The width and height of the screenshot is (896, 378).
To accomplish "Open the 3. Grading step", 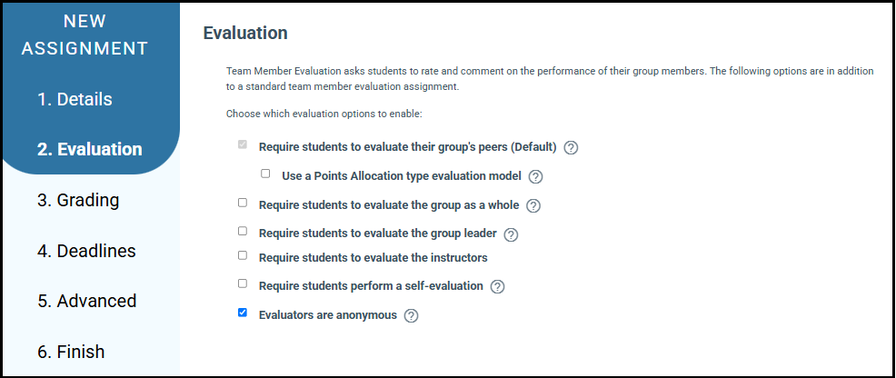I will tap(78, 200).
